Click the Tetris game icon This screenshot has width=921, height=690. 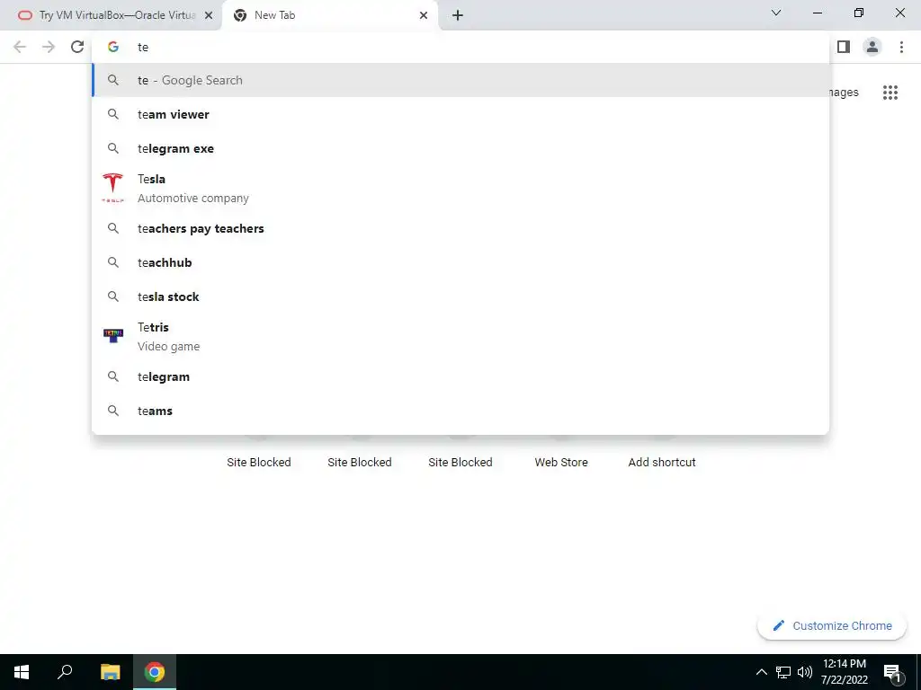click(x=112, y=336)
